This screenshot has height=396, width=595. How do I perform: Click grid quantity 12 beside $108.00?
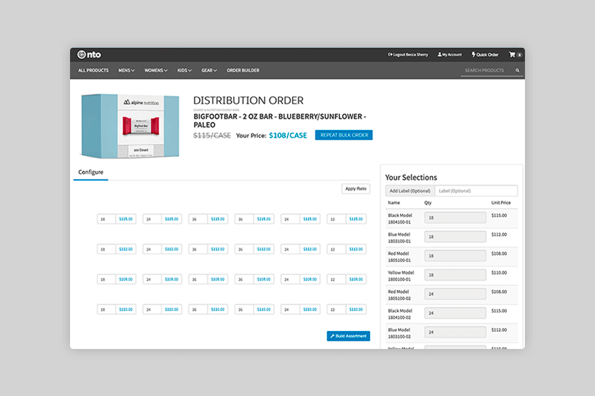336,279
